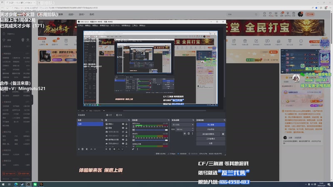Toggle lock on 图像 source
The image size is (333, 187).
click(127, 128)
